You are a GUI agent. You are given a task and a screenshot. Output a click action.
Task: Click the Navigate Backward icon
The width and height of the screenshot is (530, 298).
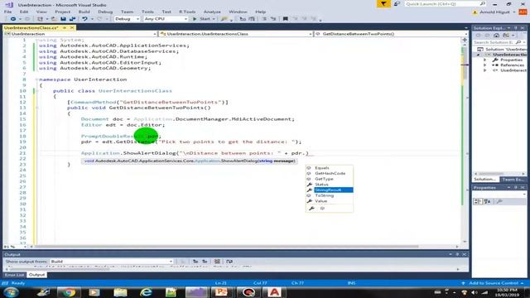pyautogui.click(x=13, y=19)
